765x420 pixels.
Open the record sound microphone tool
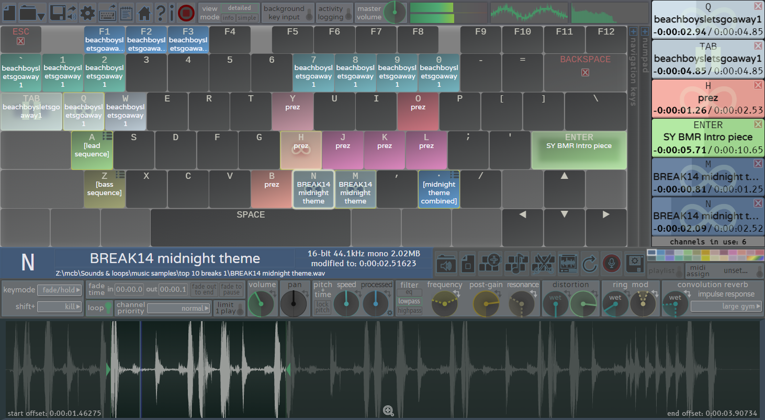coord(610,264)
